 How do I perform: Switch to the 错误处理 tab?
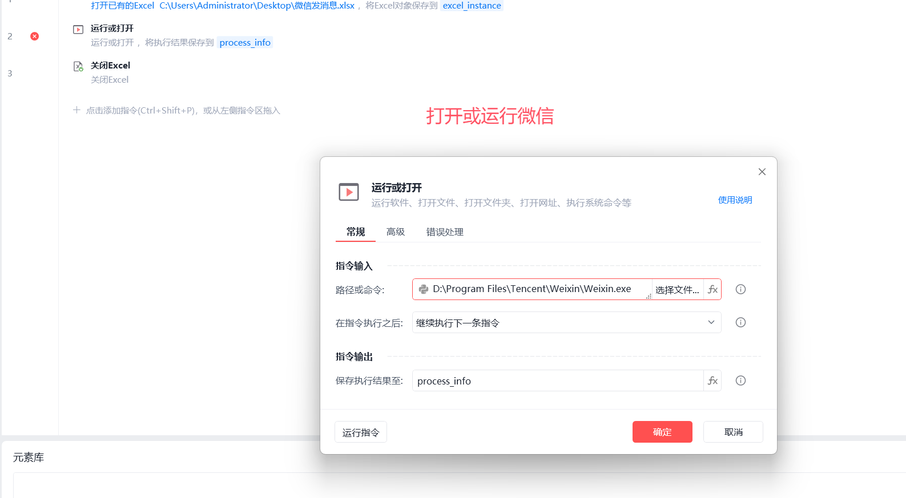point(445,232)
